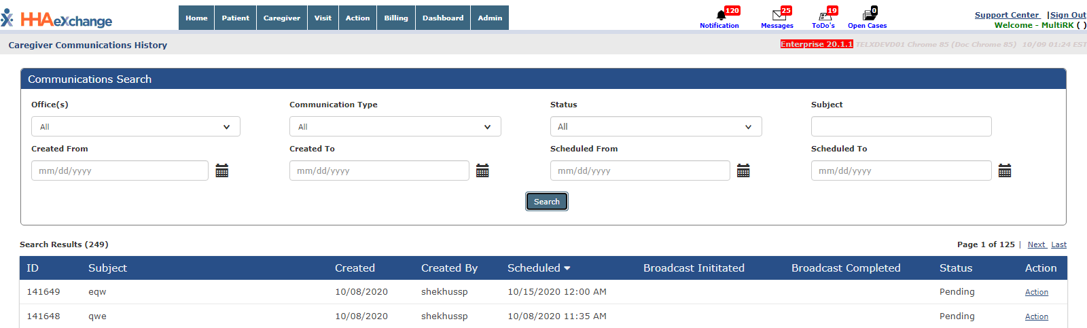This screenshot has height=328, width=1087.
Task: Open the Created From calendar picker
Action: [x=222, y=171]
